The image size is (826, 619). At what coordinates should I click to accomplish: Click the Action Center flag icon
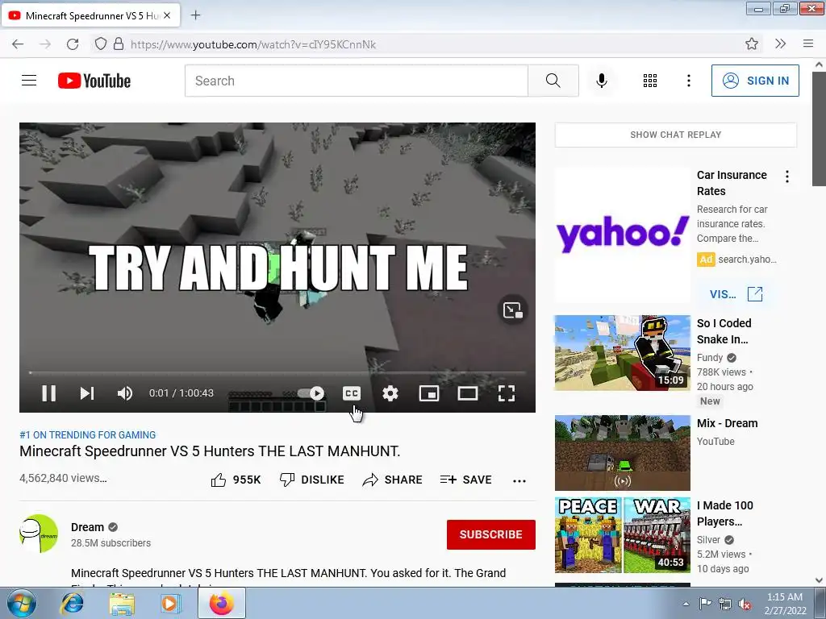pyautogui.click(x=705, y=604)
